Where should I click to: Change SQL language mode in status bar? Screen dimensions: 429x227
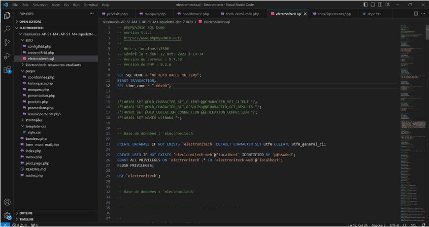click(x=414, y=225)
